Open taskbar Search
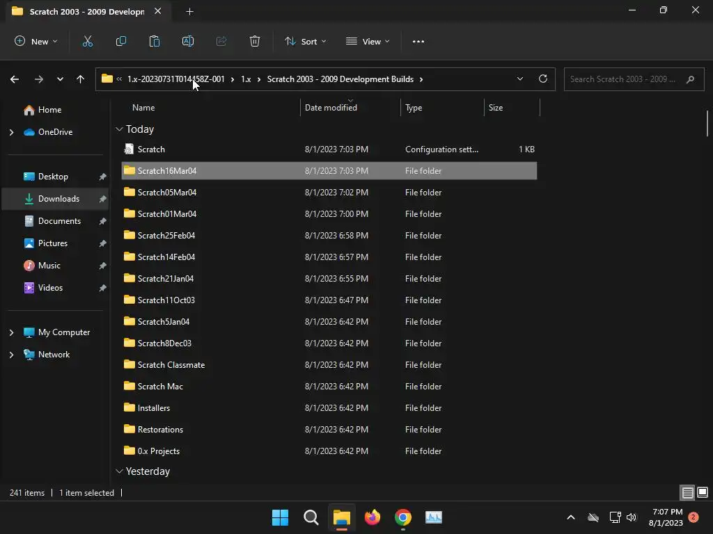The height and width of the screenshot is (534, 713). (x=311, y=517)
